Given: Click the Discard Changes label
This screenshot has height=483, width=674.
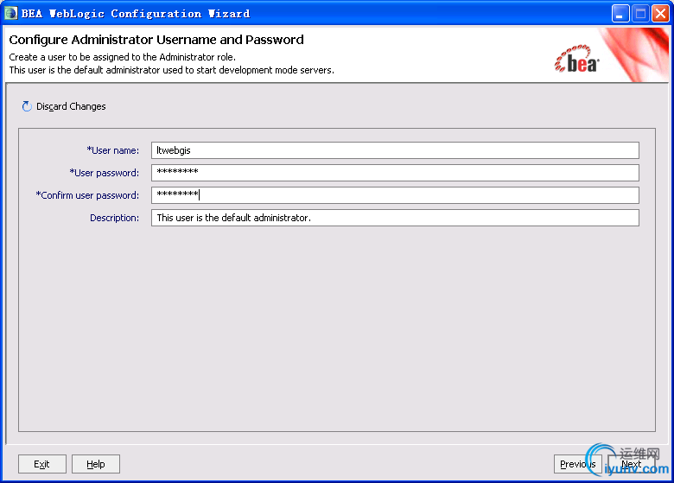Looking at the screenshot, I should point(71,106).
